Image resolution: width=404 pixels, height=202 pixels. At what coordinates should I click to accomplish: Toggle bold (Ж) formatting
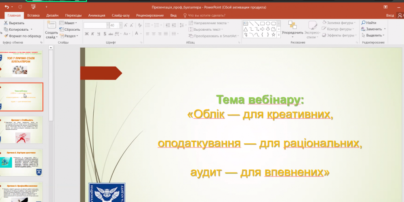[x=86, y=34]
